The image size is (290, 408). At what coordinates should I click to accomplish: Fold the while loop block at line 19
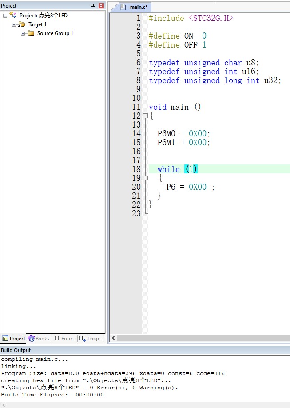(145, 178)
